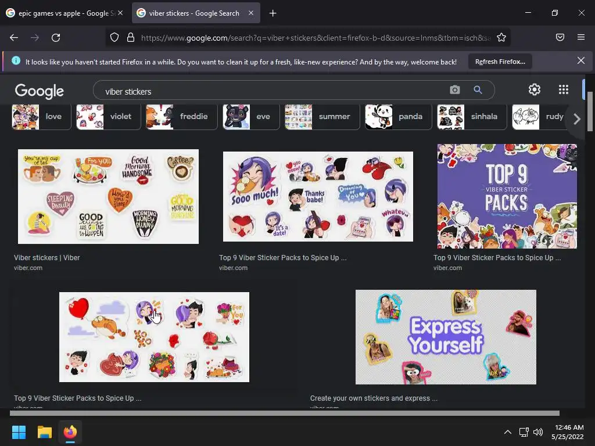Open 'Viber stickers | Viber' result link
Viewport: 595px width, 446px height.
tap(47, 257)
